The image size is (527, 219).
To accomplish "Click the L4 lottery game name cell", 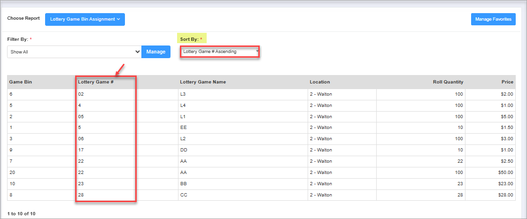I will [183, 106].
